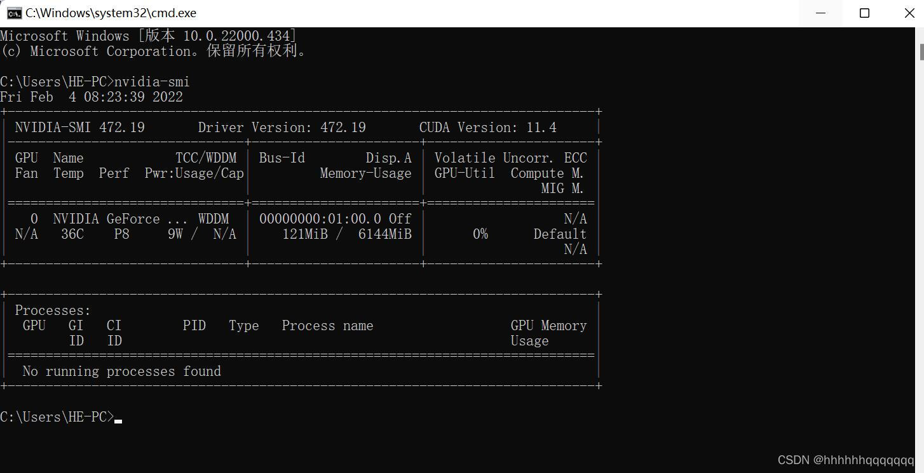Click the Microsoft Corporation copyright line
This screenshot has height=473, width=924.
click(153, 51)
